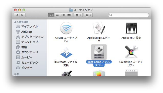
Task: Click the ユーティリティ window title text
Action: coord(83,10)
